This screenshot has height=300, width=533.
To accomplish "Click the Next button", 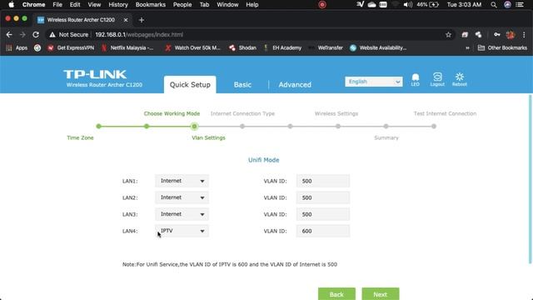I will pyautogui.click(x=381, y=294).
